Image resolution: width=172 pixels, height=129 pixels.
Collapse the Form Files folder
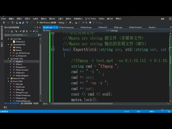click(x=8, y=39)
